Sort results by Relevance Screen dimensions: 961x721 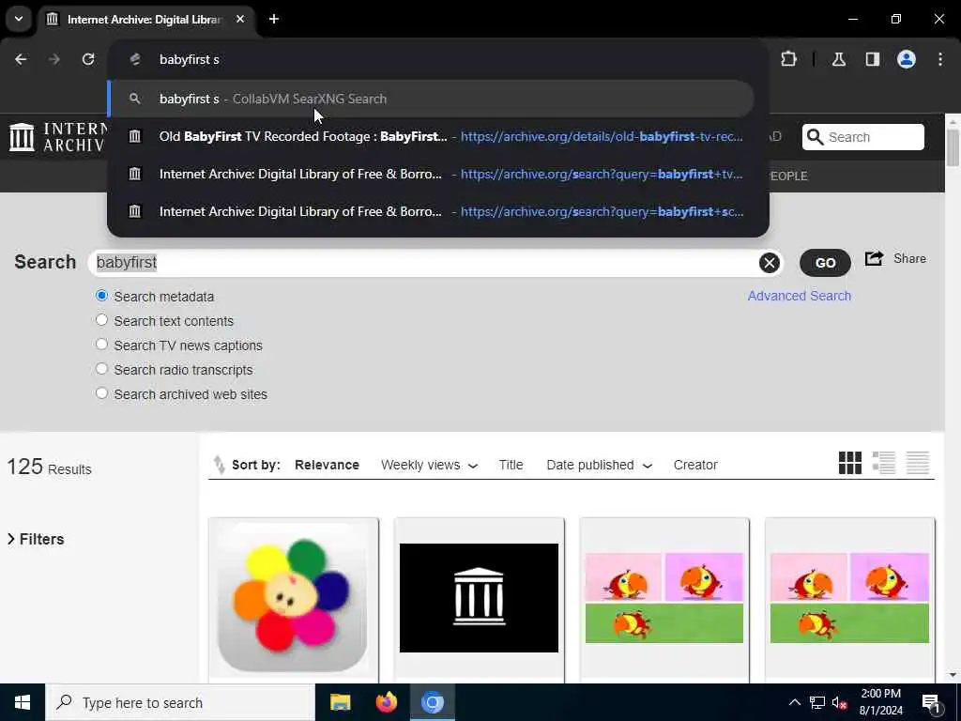pos(327,465)
